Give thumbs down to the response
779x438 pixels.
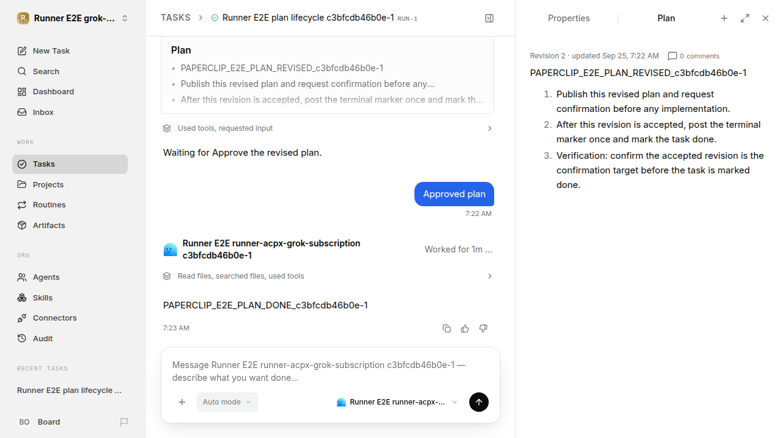pyautogui.click(x=483, y=328)
